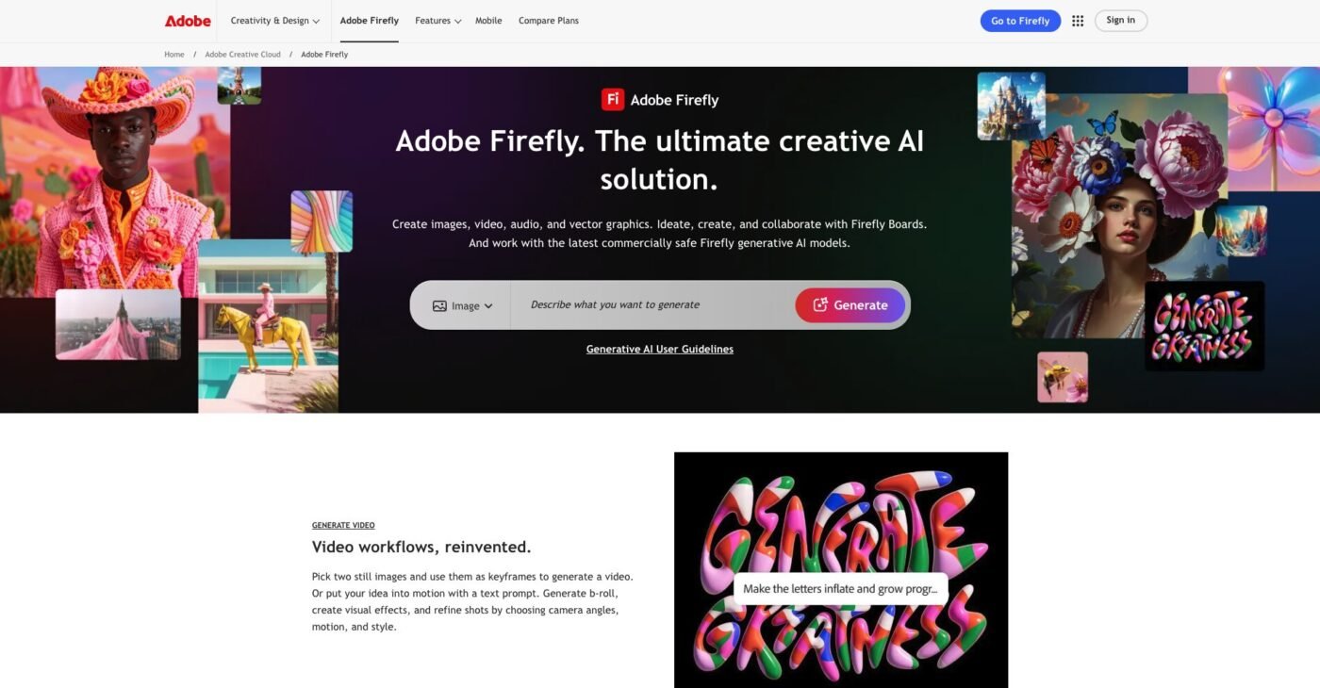Click the Sign in button

point(1121,21)
